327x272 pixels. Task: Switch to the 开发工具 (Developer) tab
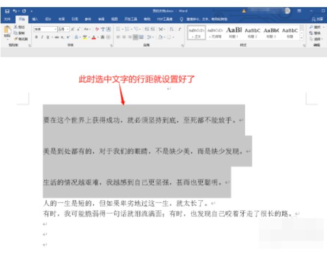coord(131,19)
